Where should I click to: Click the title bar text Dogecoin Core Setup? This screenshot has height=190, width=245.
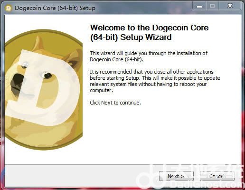pos(55,8)
